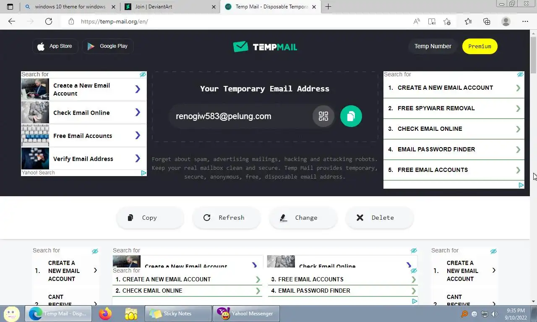
Task: Click chevron next to right-panel Free Email Accounts
Action: pyautogui.click(x=518, y=170)
